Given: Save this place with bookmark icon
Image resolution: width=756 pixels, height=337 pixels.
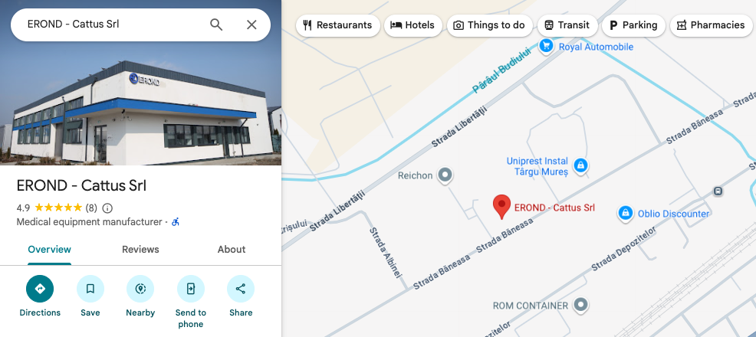Looking at the screenshot, I should (x=90, y=289).
